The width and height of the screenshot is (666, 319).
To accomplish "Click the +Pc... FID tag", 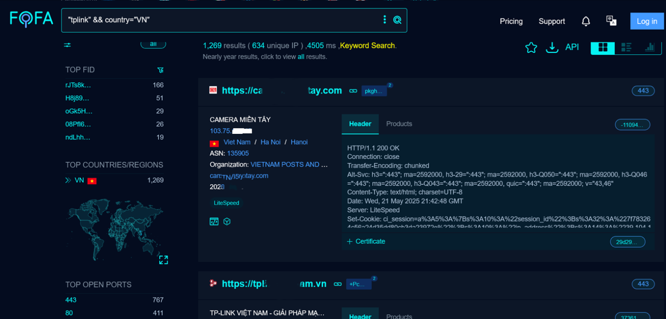I will 359,284.
